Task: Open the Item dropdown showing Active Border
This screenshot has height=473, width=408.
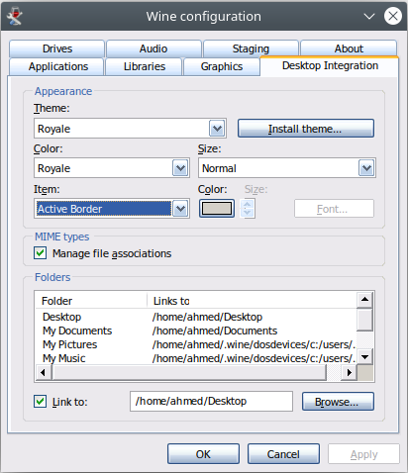Action: [x=112, y=209]
